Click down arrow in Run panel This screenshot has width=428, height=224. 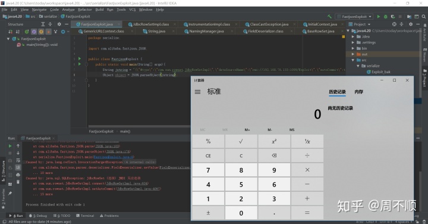[x=18, y=153]
